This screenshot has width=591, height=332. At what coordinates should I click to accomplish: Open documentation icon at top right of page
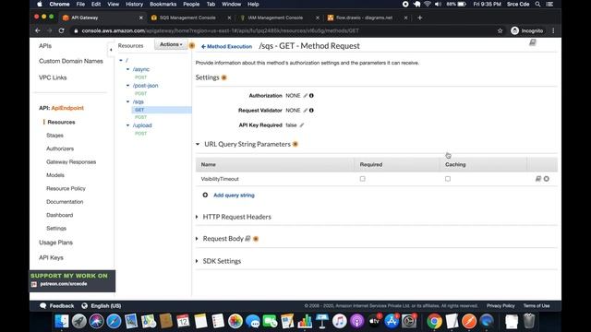tap(533, 42)
